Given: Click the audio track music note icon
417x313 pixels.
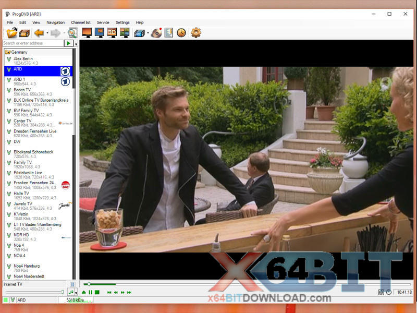Looking at the screenshot, I should pyautogui.click(x=71, y=292).
